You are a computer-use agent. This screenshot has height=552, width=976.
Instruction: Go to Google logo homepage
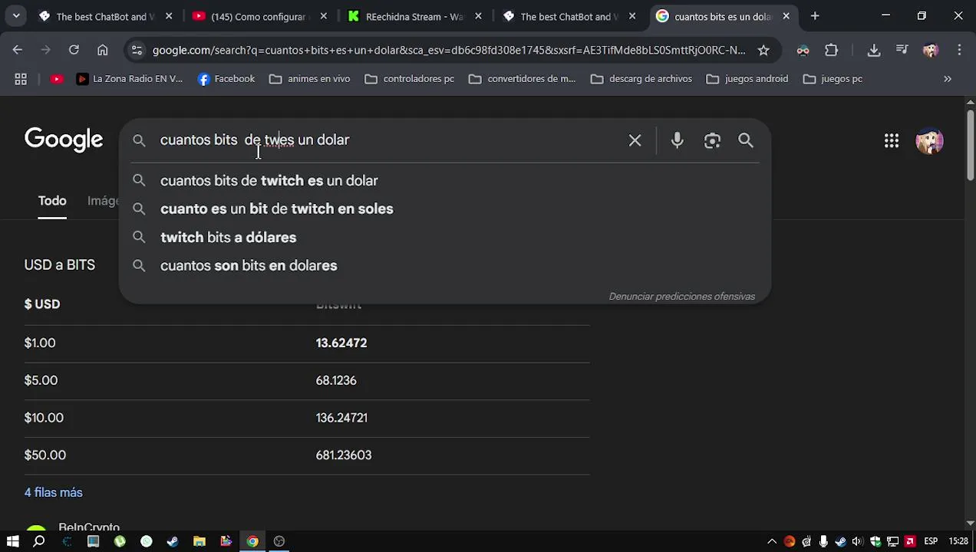click(64, 140)
